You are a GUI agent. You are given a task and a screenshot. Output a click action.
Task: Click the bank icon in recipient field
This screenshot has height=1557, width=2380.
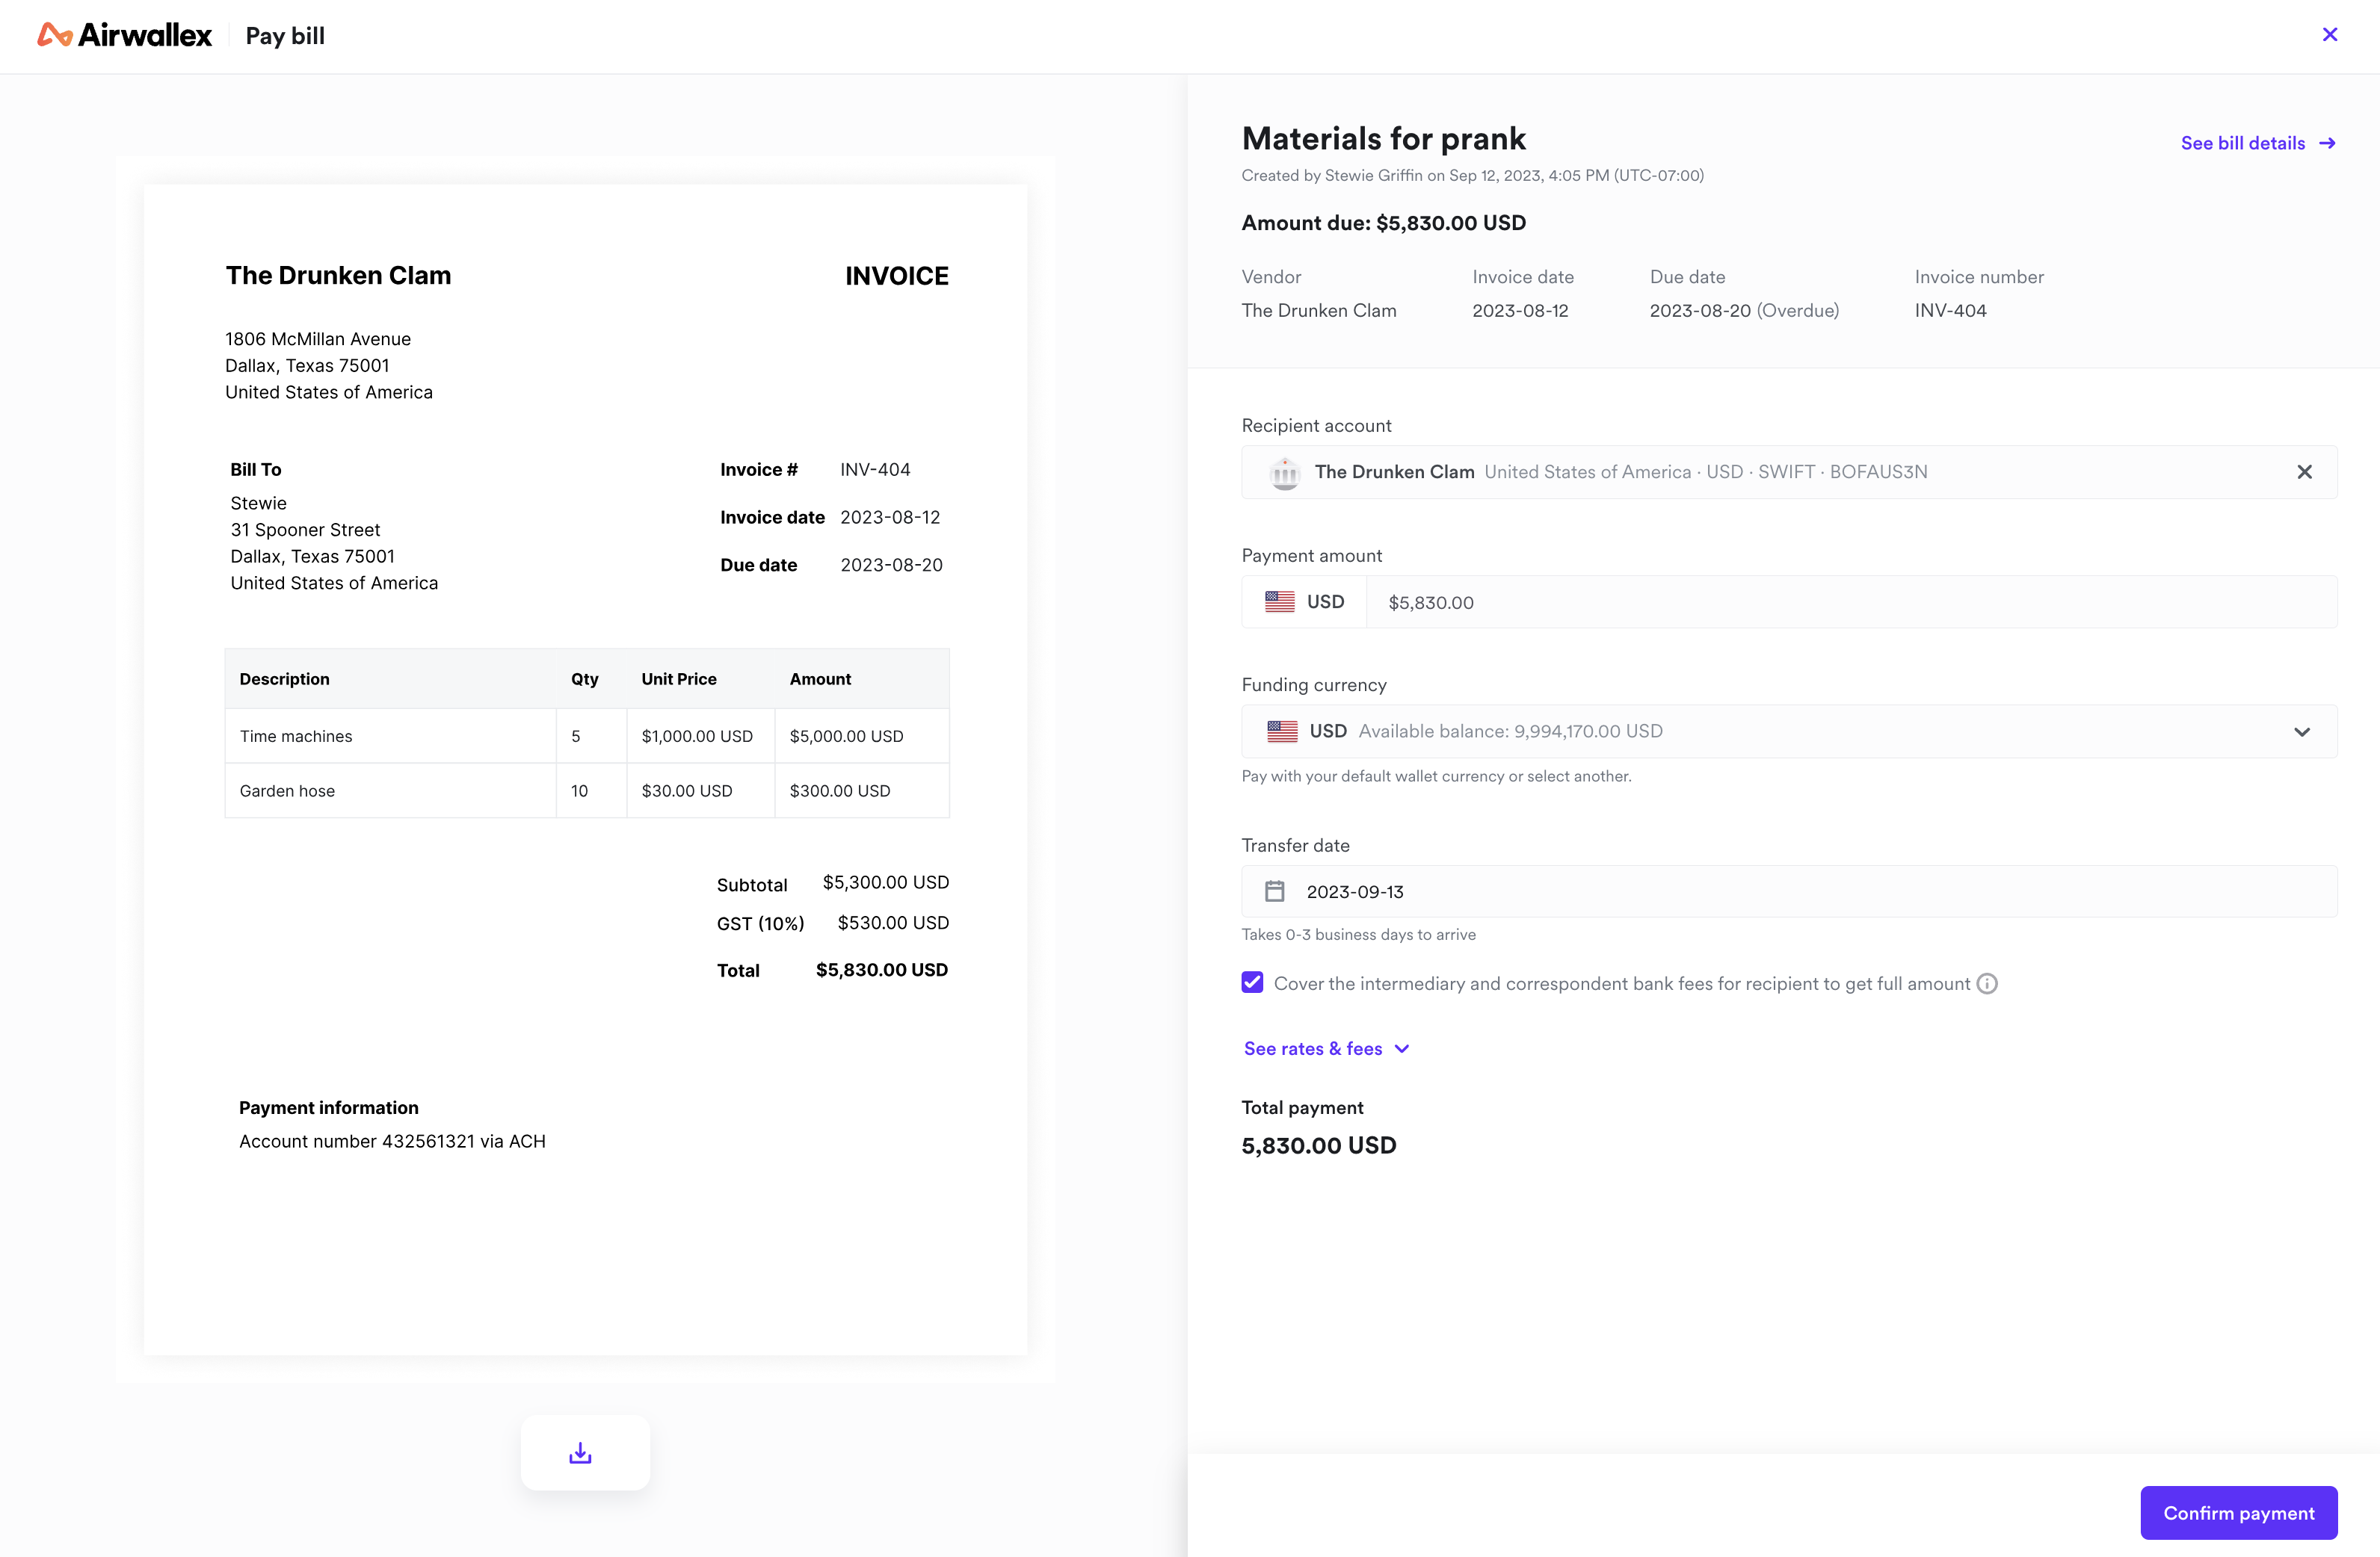click(1284, 473)
